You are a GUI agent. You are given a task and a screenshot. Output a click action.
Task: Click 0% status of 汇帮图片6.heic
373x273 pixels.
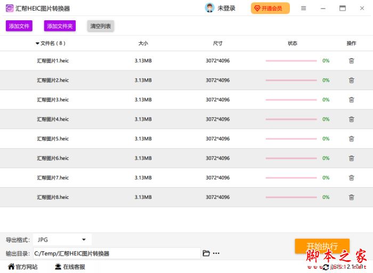tap(326, 158)
